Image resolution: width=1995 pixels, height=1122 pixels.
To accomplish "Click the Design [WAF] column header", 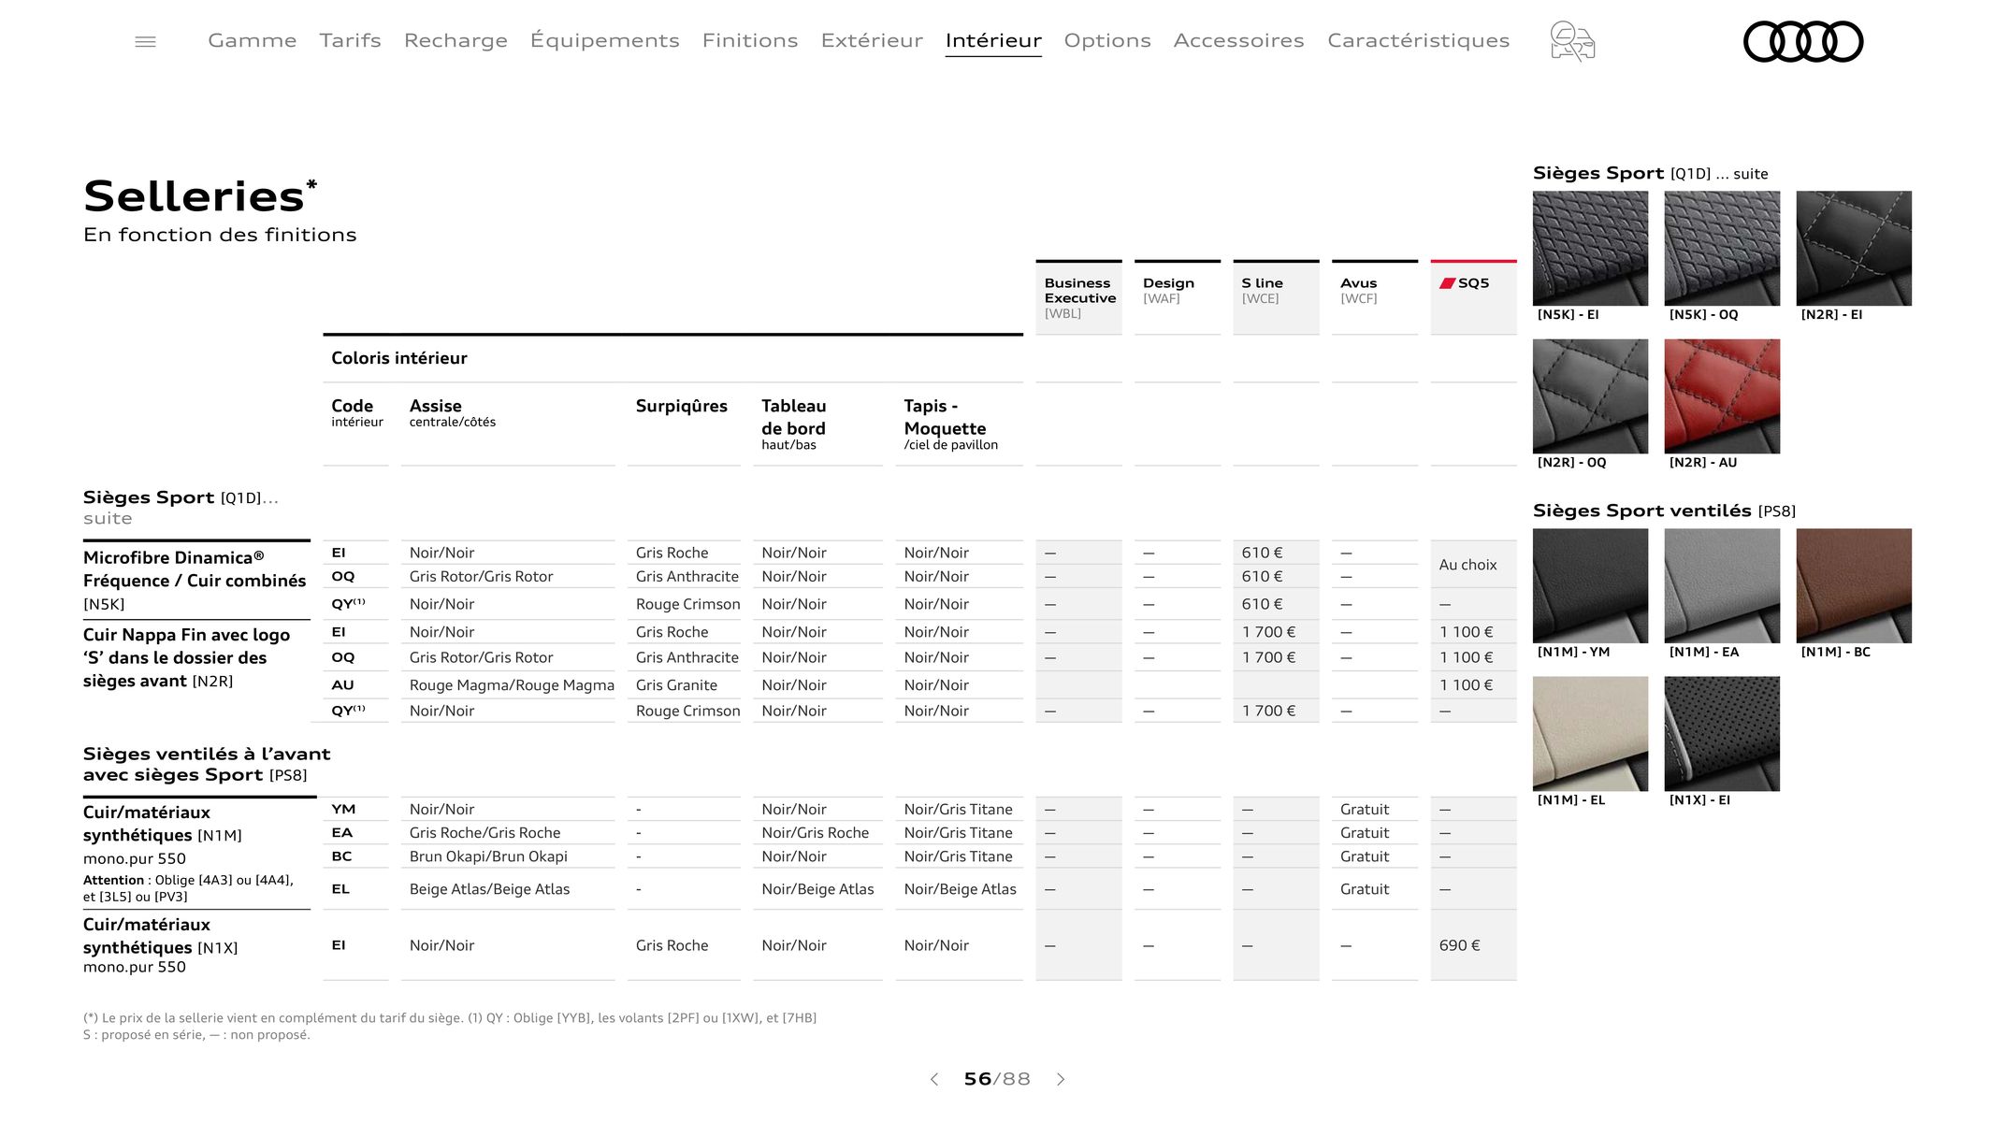I will click(x=1177, y=297).
